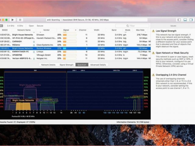Sort by the Max Rate column header

(x=140, y=30)
